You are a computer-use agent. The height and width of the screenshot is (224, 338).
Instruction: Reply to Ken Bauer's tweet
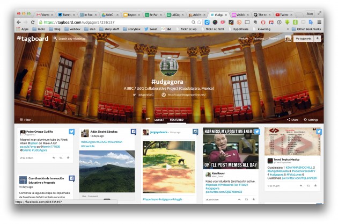point(239,199)
